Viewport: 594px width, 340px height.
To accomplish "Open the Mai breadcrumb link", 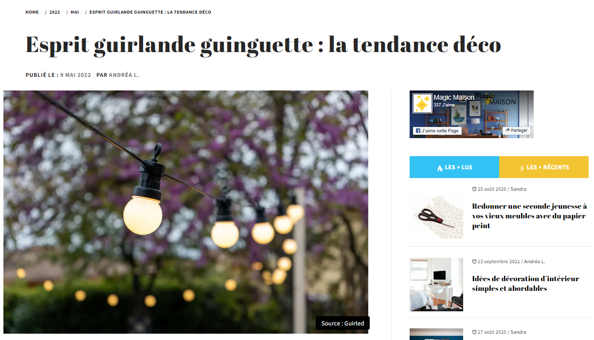I will [x=74, y=12].
